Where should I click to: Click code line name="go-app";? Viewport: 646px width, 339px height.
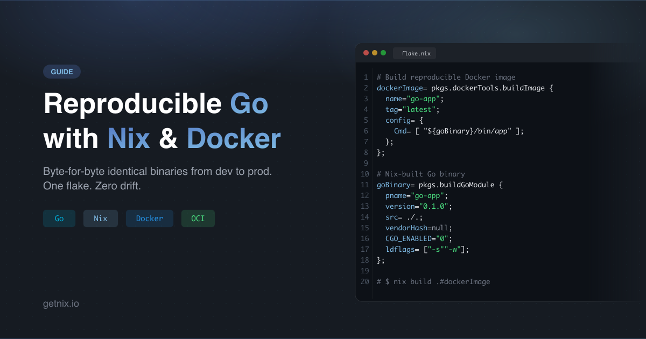415,98
